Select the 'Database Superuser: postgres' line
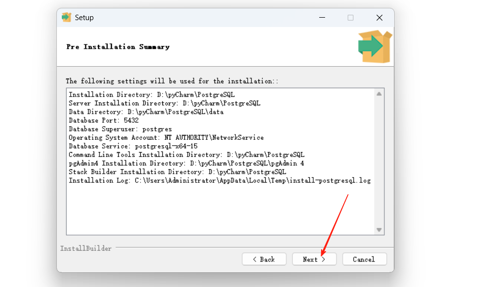Viewport: 481px width, 287px height. coord(120,129)
